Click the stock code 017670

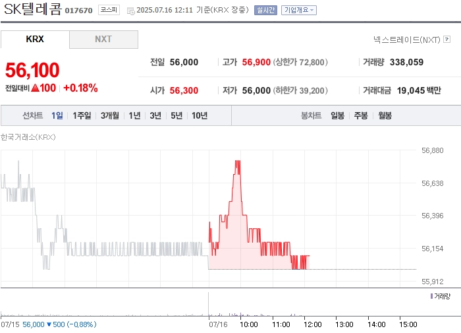tap(78, 11)
